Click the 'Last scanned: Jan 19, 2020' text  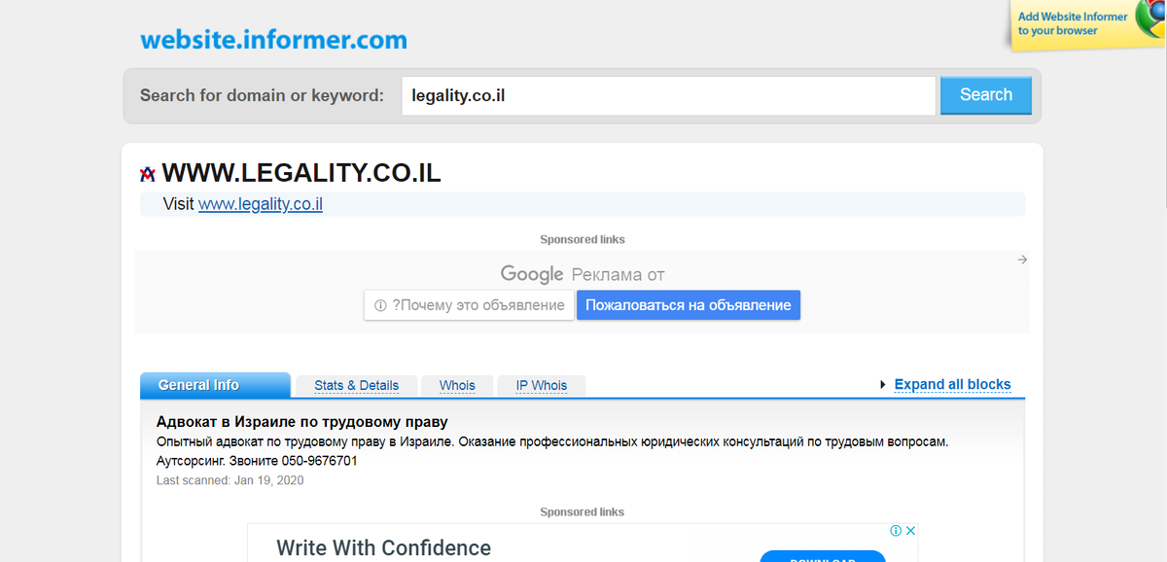point(230,480)
